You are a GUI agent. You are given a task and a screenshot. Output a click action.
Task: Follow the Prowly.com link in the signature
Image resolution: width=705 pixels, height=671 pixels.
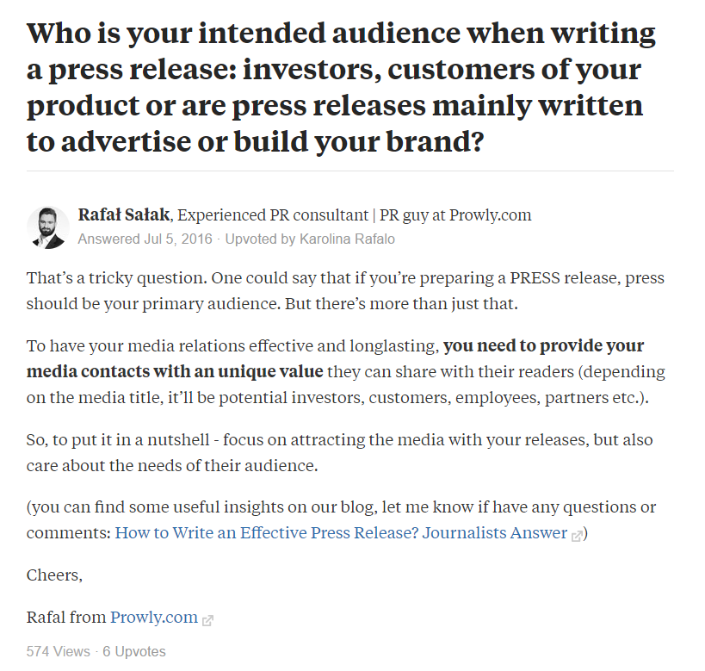point(154,618)
